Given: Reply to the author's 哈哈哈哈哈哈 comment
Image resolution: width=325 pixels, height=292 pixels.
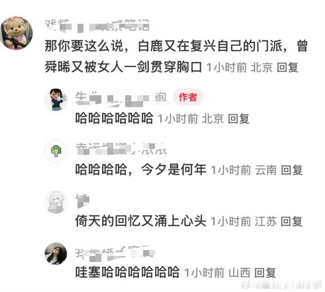Looking at the screenshot, I should (x=239, y=119).
